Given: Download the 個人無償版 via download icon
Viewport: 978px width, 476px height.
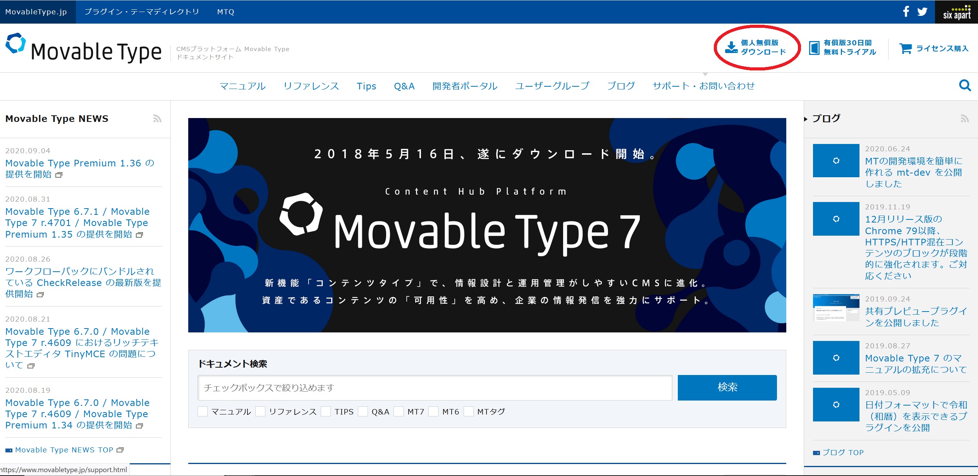Looking at the screenshot, I should (x=731, y=47).
